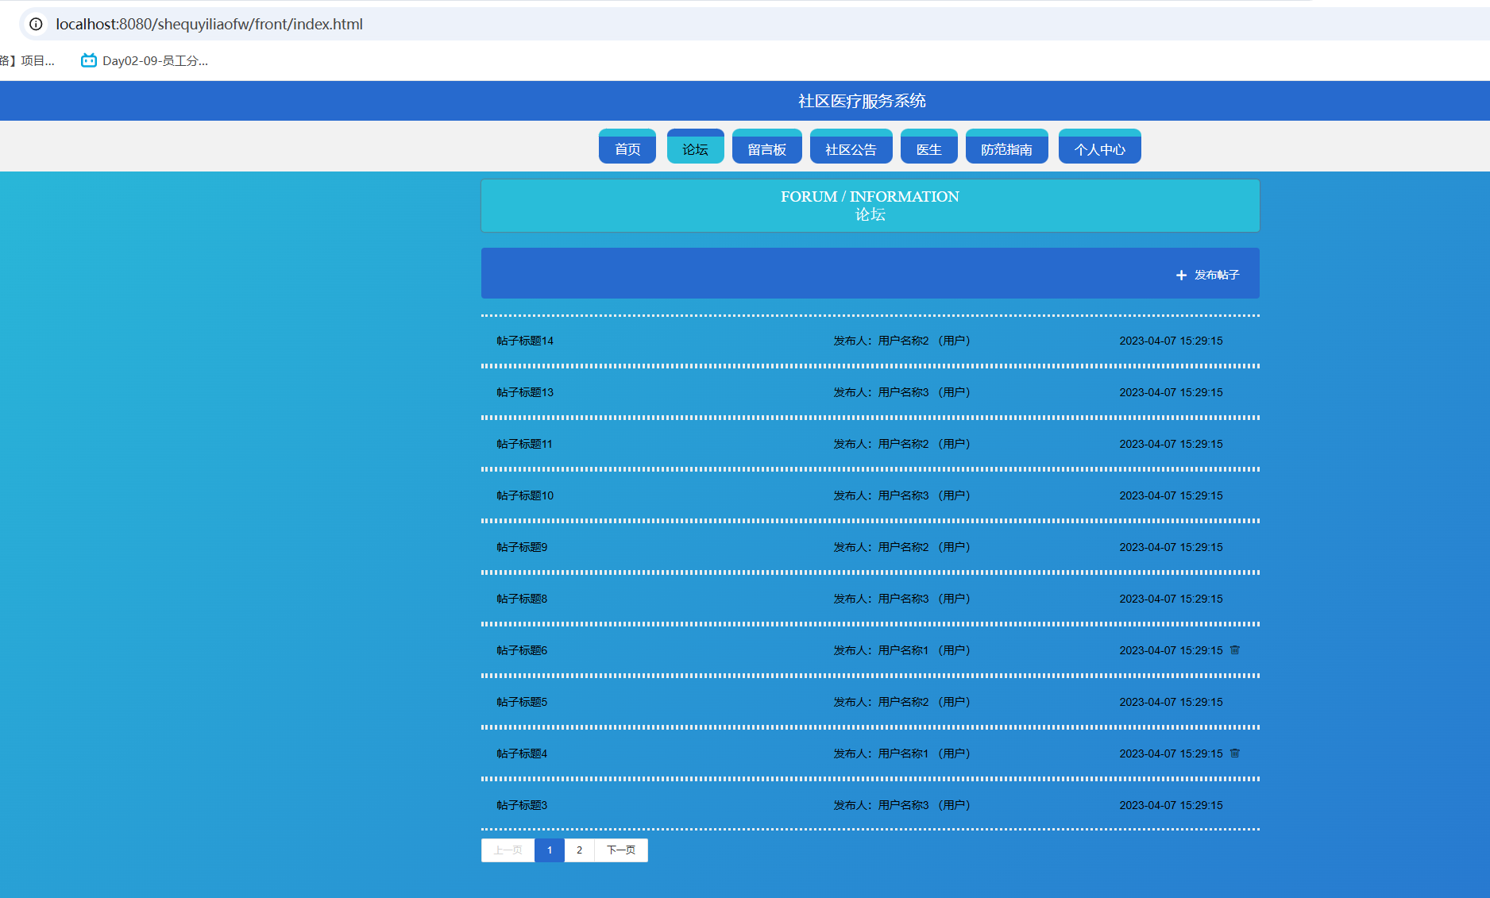Delete post 帖子标题6 with trash icon
The width and height of the screenshot is (1490, 898).
(1235, 649)
